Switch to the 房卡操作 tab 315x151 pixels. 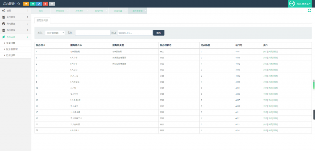coord(79,11)
